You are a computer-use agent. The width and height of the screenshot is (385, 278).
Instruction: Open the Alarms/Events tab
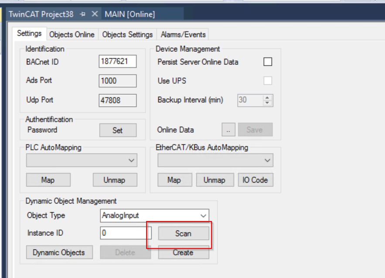tap(183, 34)
